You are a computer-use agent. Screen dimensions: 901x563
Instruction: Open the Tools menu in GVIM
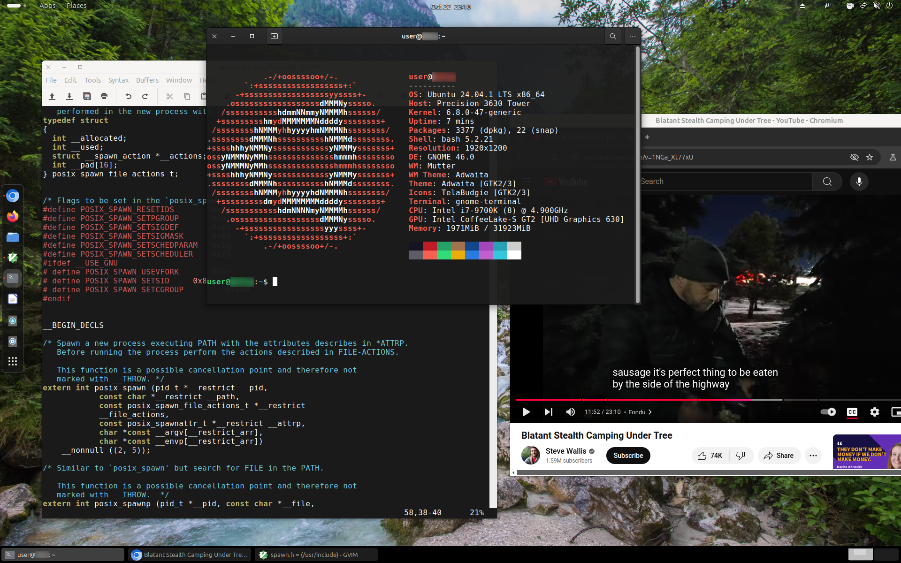click(x=92, y=80)
